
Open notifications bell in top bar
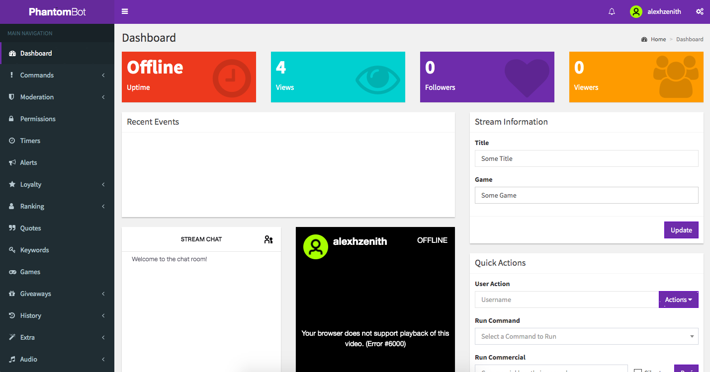click(x=612, y=11)
